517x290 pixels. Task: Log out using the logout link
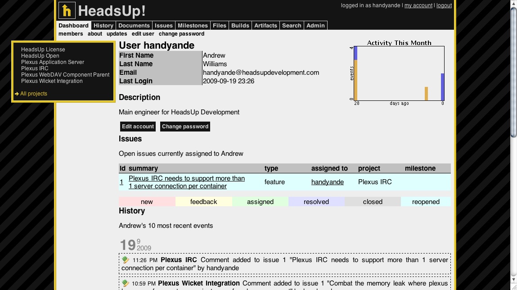coord(444,5)
